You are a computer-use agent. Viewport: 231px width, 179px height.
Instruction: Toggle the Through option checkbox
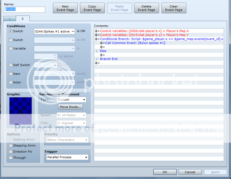[11, 158]
